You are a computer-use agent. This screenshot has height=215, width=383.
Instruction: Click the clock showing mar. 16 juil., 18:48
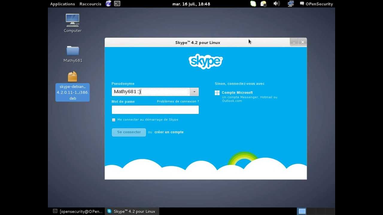coord(191,4)
